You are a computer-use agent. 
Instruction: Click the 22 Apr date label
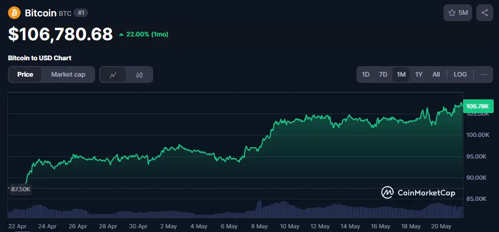point(17,226)
